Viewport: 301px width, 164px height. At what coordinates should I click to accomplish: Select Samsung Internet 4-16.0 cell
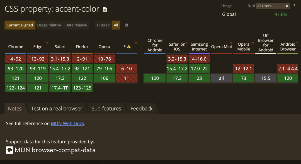click(199, 59)
